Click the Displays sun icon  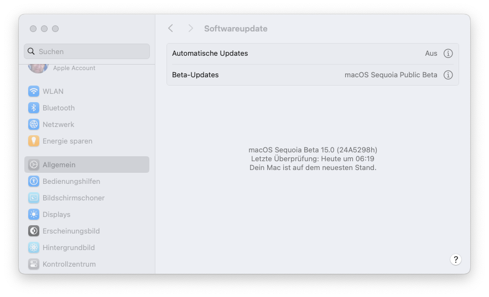click(x=34, y=215)
